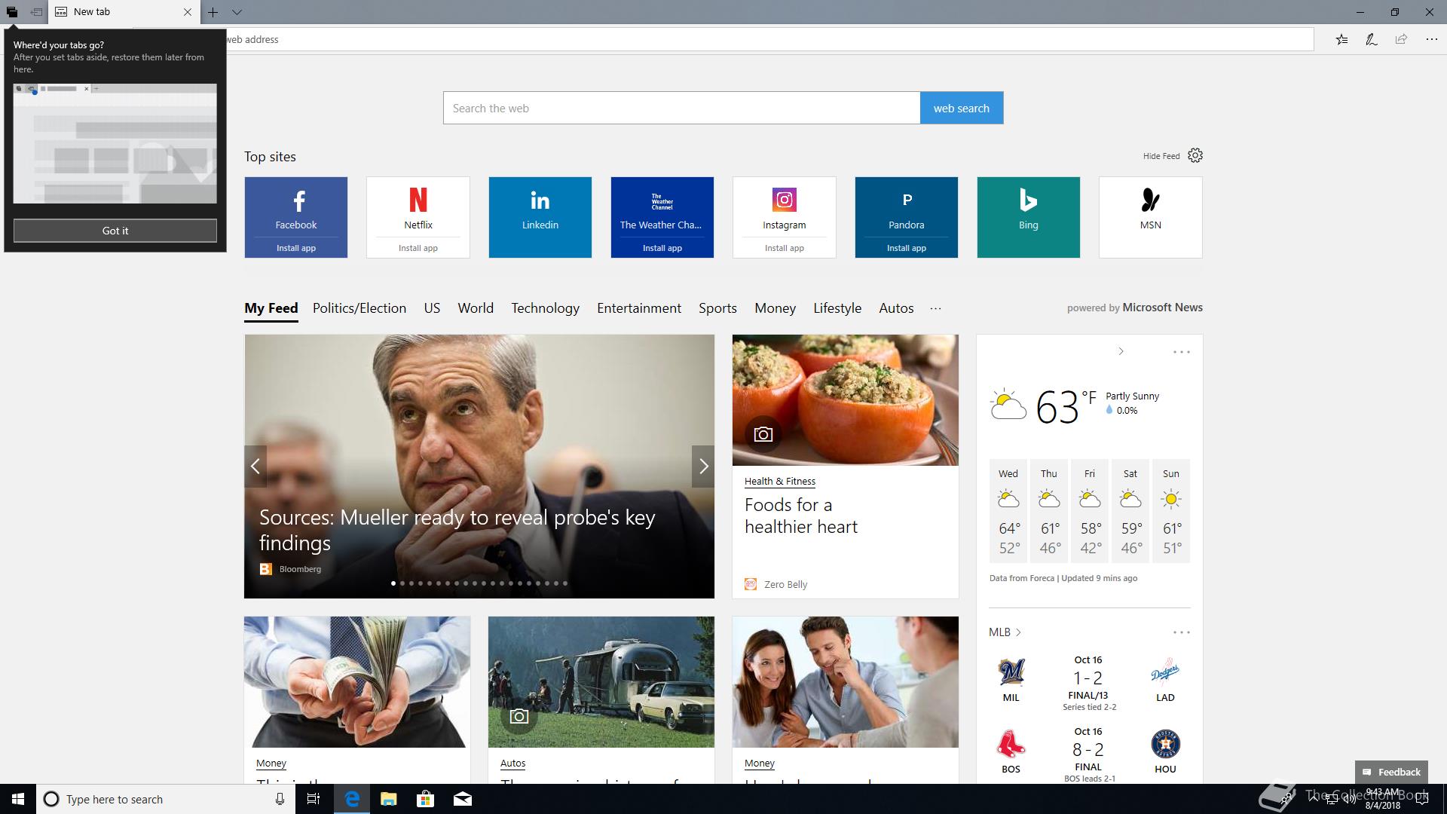1447x814 pixels.
Task: Click the web search button
Action: (x=962, y=108)
